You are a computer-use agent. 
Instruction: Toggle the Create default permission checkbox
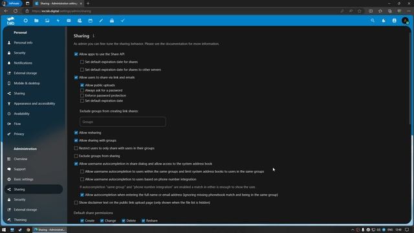pos(82,221)
